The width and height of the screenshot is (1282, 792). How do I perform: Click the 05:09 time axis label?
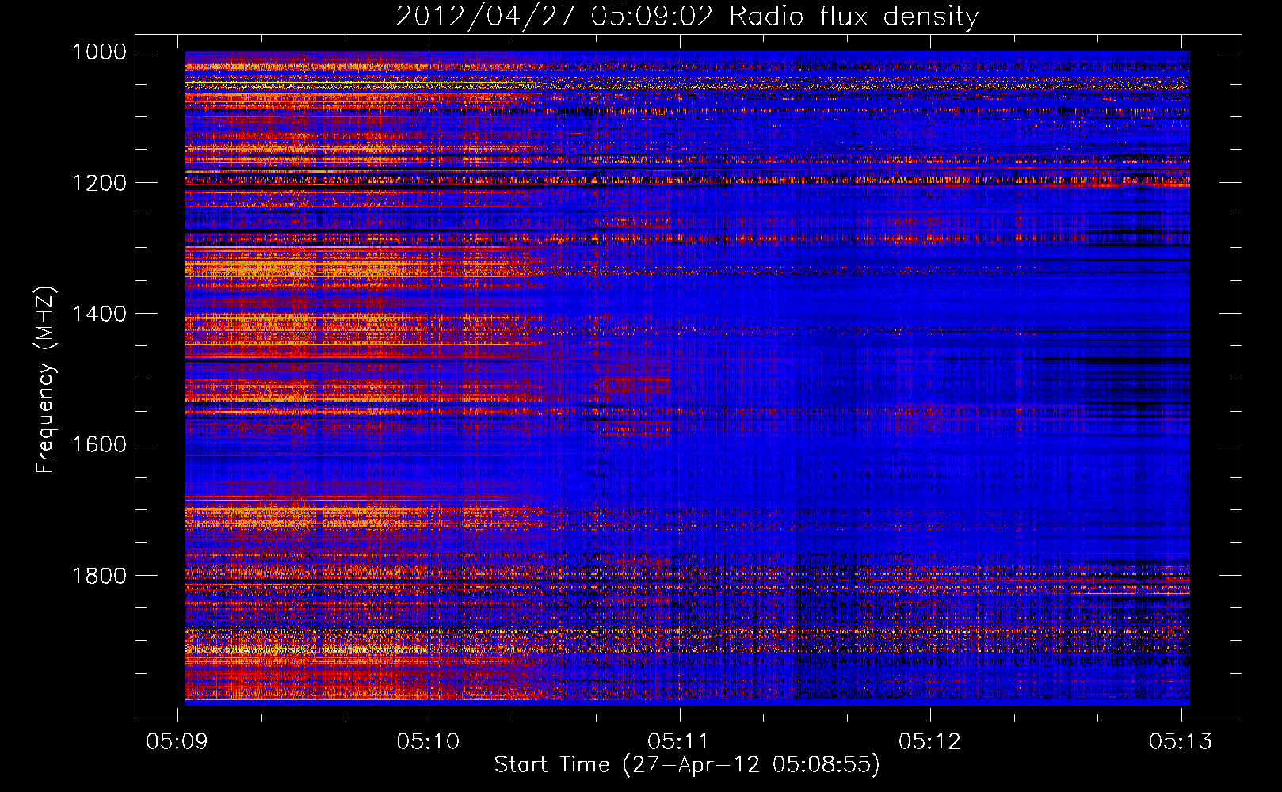click(x=178, y=741)
